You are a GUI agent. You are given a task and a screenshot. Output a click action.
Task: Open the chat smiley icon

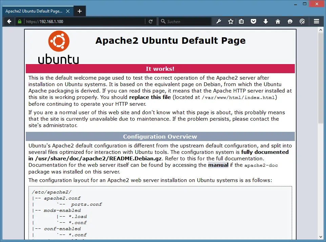pos(290,21)
